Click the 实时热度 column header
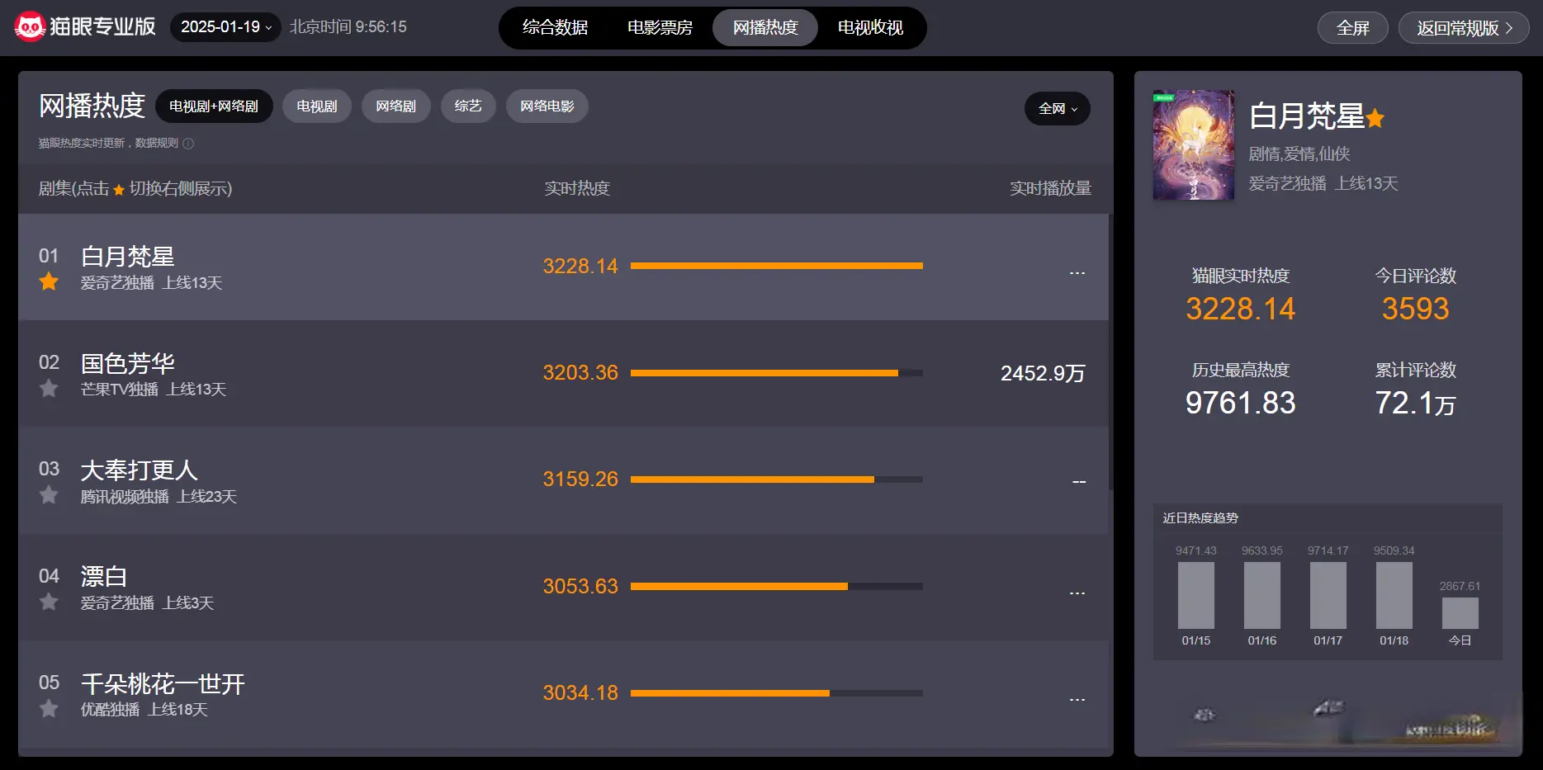1543x770 pixels. (x=577, y=189)
